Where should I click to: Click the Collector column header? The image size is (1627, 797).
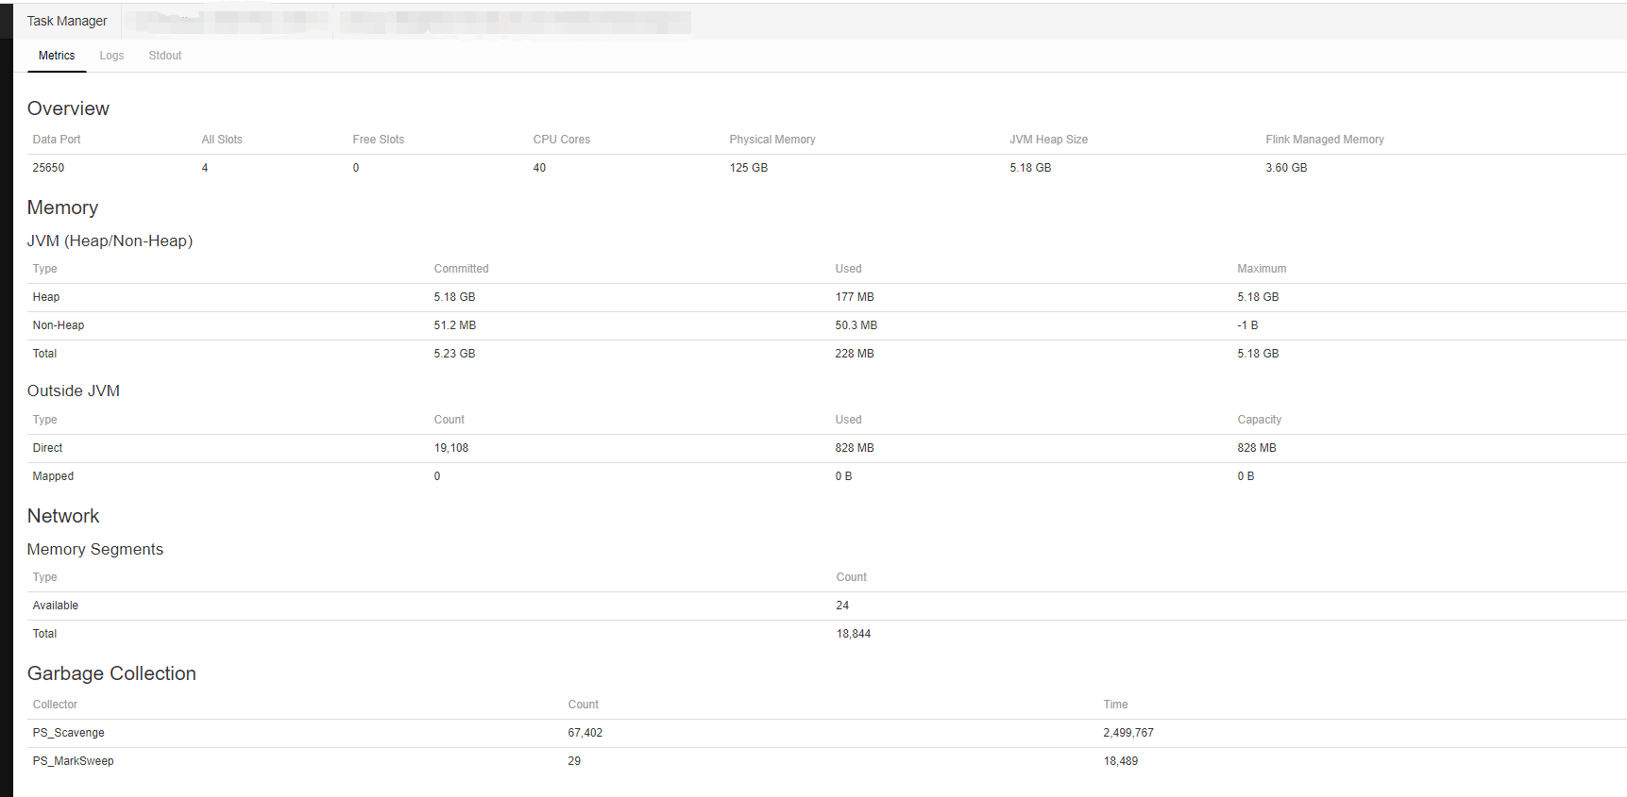coord(55,705)
